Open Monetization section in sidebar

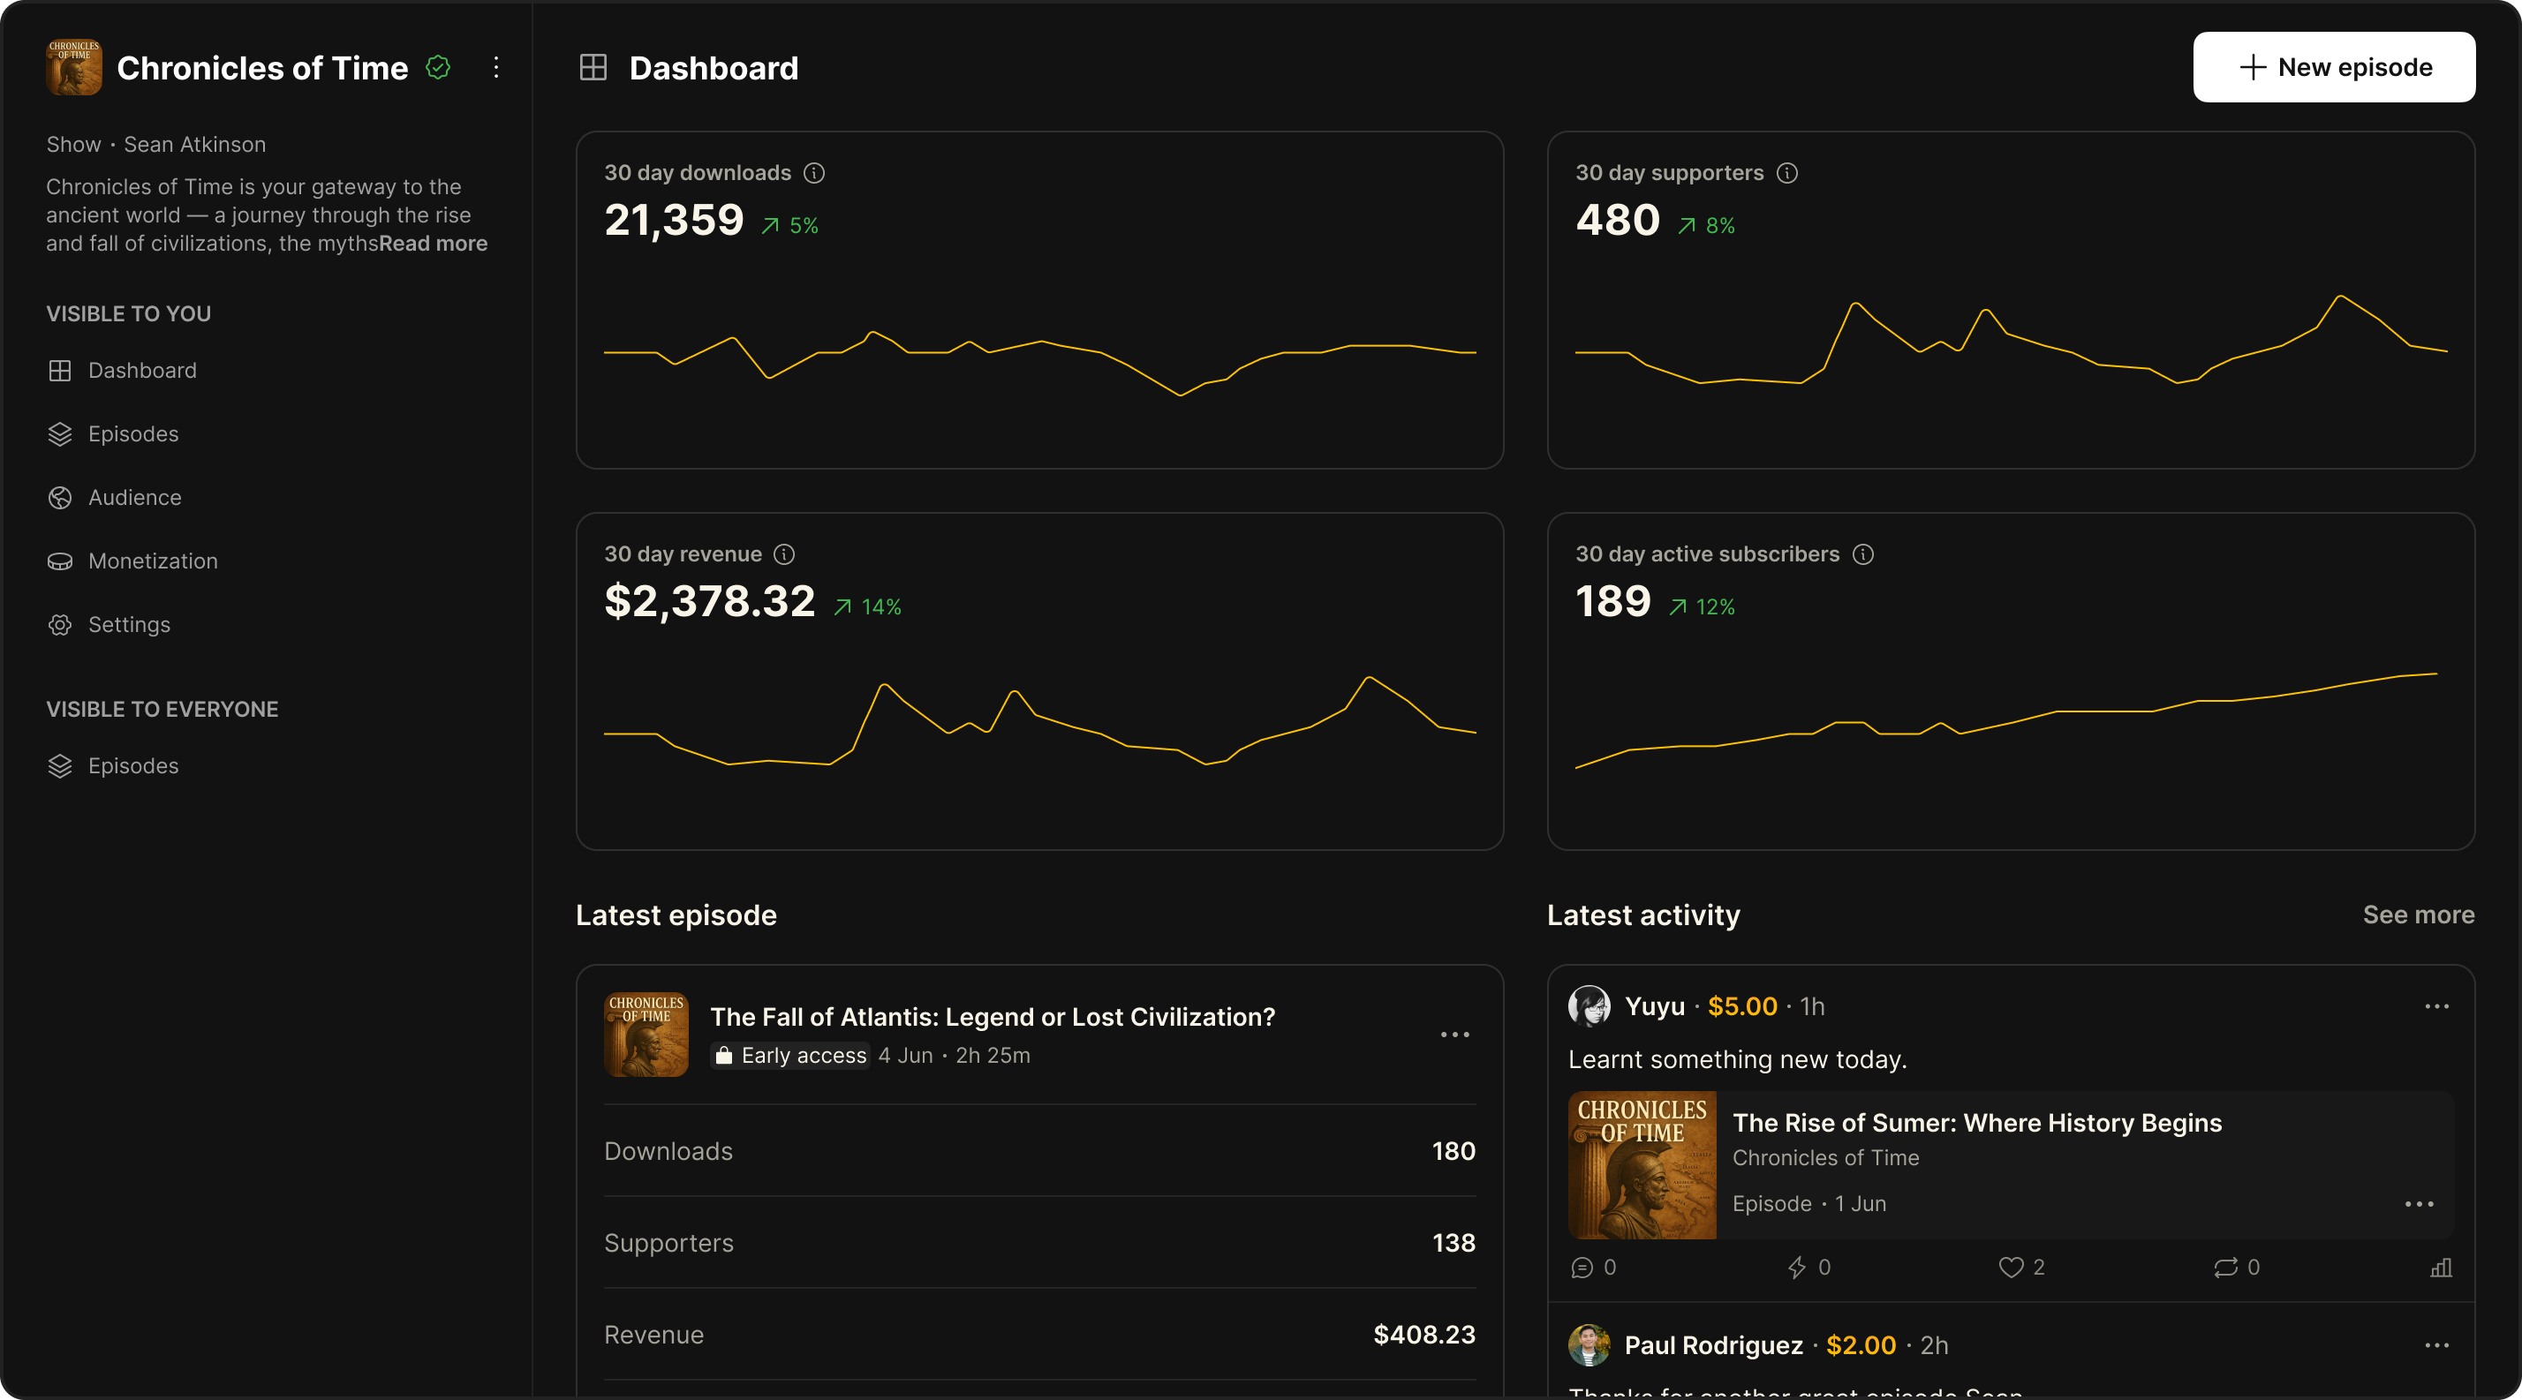(x=153, y=561)
